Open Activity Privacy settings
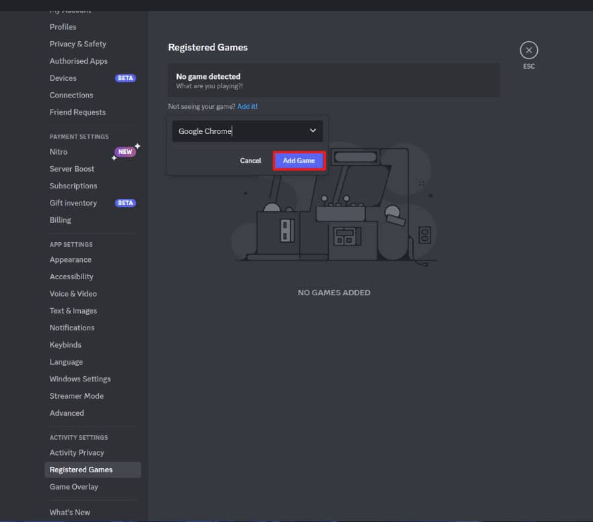Viewport: 593px width, 522px height. (77, 453)
